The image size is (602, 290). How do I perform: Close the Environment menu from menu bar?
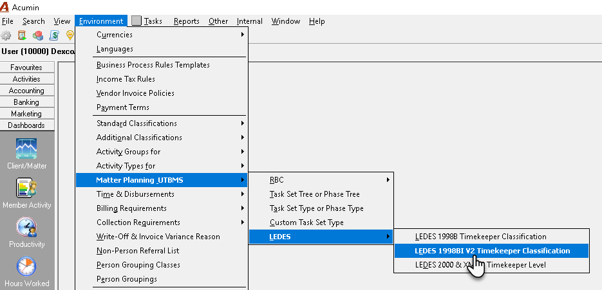(x=101, y=21)
